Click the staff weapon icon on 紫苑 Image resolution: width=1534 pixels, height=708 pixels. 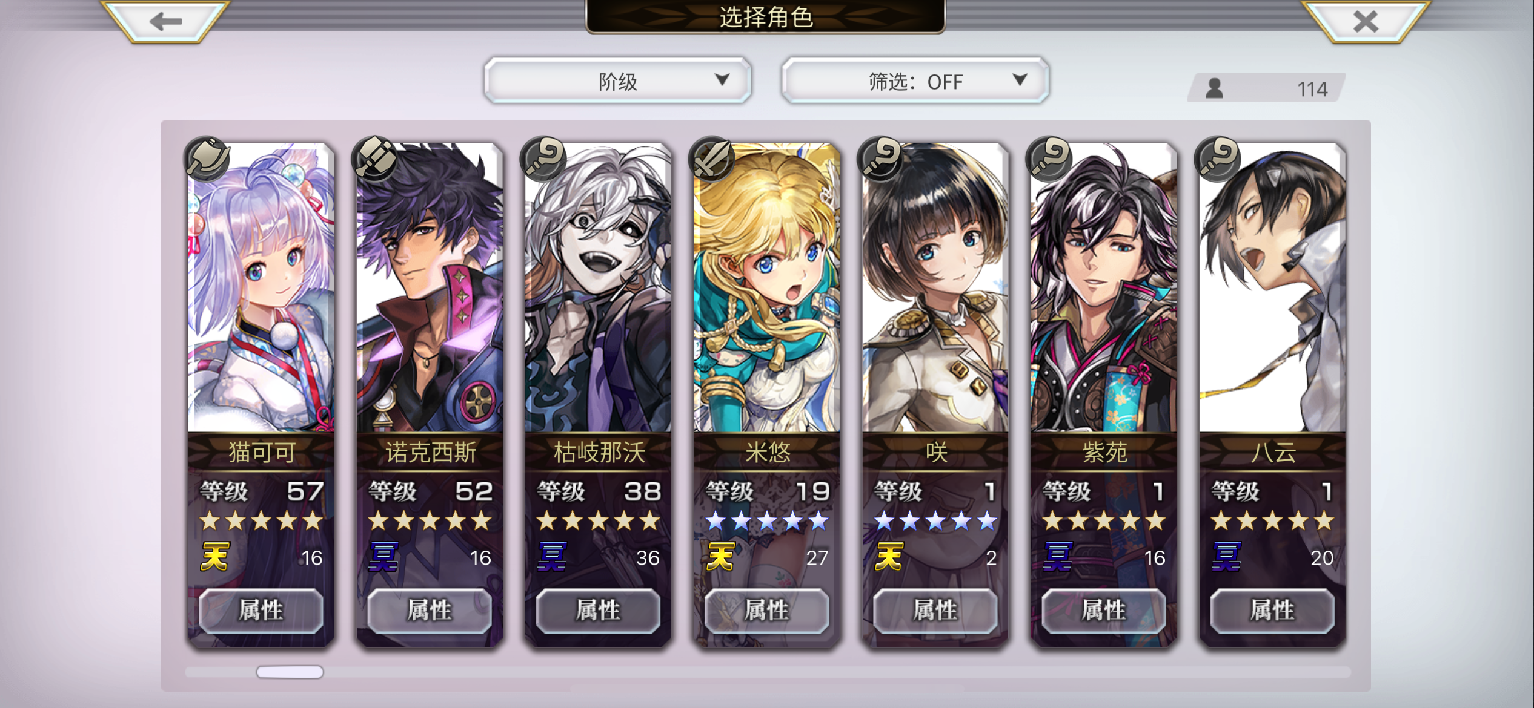[1049, 159]
